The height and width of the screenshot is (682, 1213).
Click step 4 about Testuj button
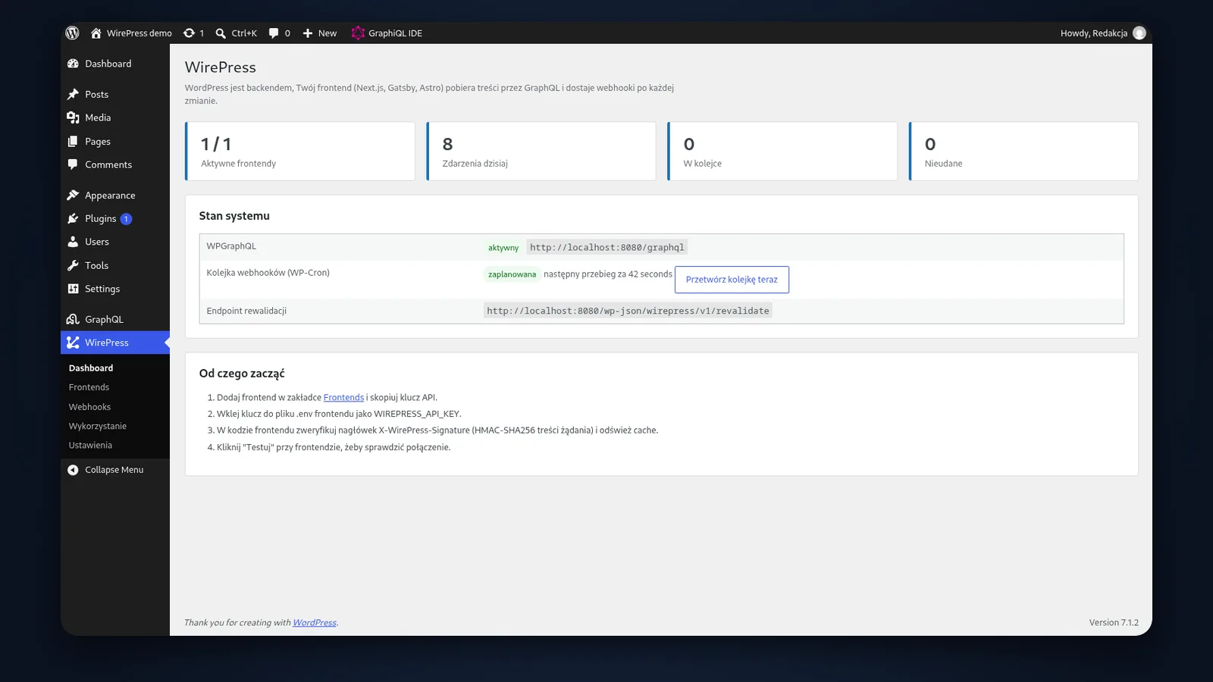click(x=334, y=447)
